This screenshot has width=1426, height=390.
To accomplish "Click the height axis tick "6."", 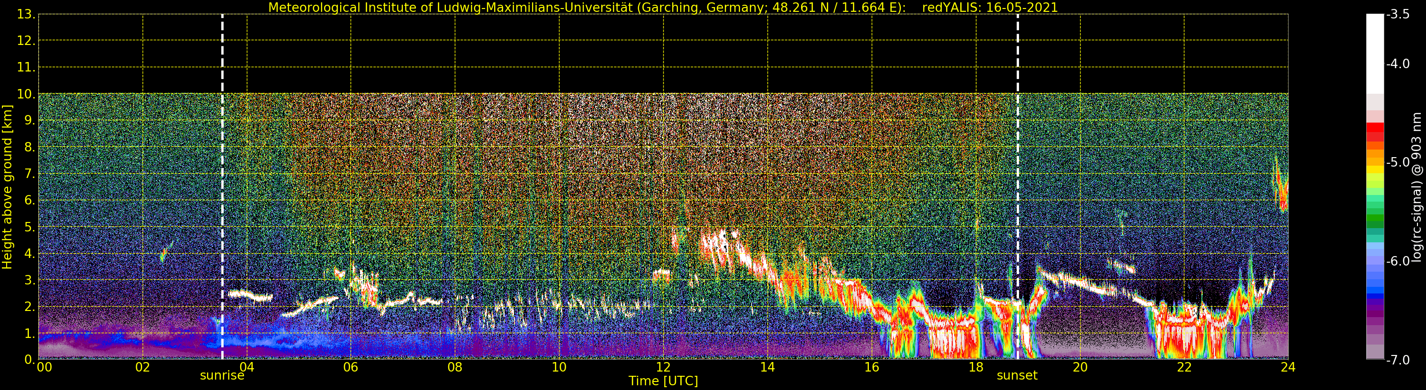I will [x=29, y=201].
